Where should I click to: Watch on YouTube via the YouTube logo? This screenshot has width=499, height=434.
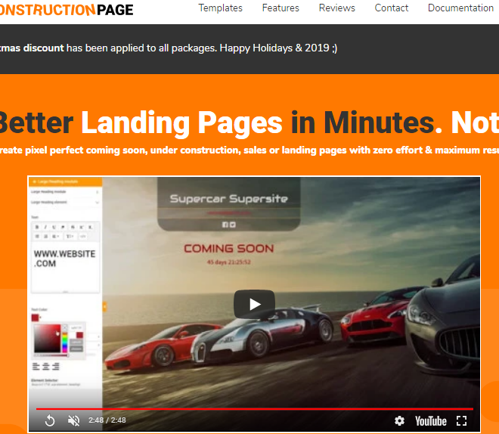[431, 421]
